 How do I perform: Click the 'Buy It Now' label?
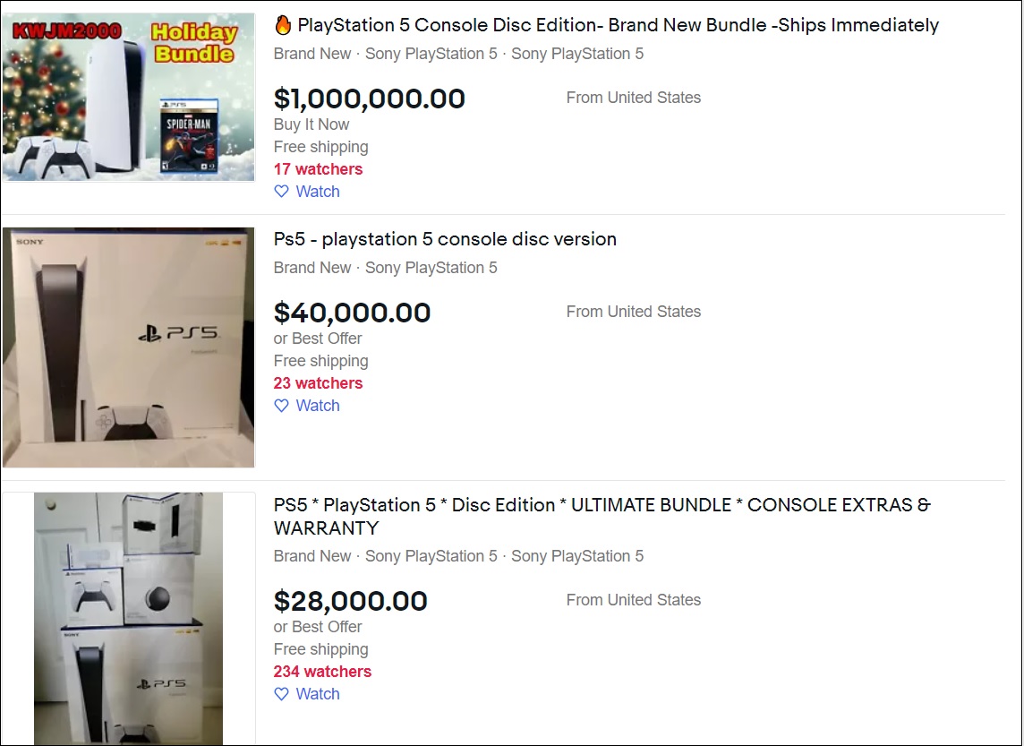[311, 124]
